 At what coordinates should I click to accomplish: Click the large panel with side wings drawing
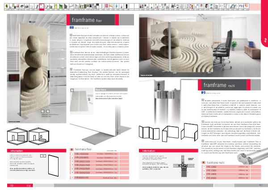tap(189, 132)
